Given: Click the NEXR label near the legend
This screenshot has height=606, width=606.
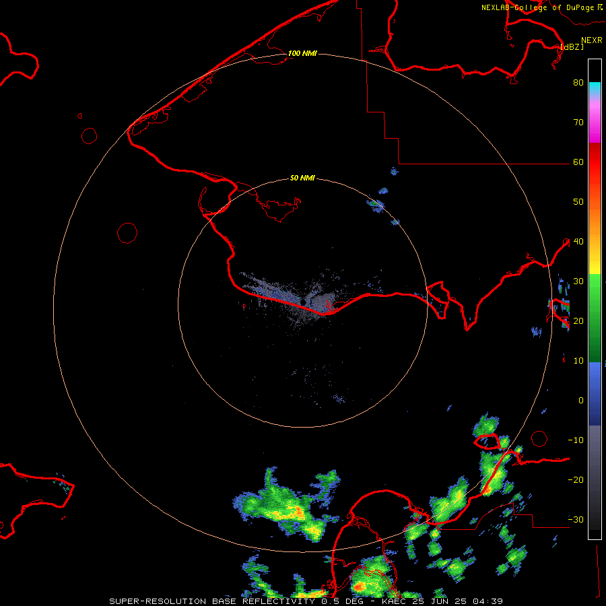Looking at the screenshot, I should pos(592,40).
